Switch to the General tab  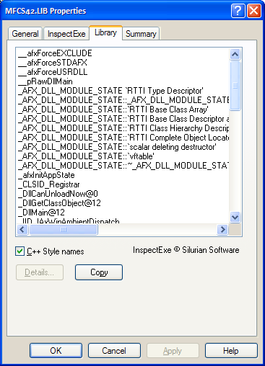(25, 34)
